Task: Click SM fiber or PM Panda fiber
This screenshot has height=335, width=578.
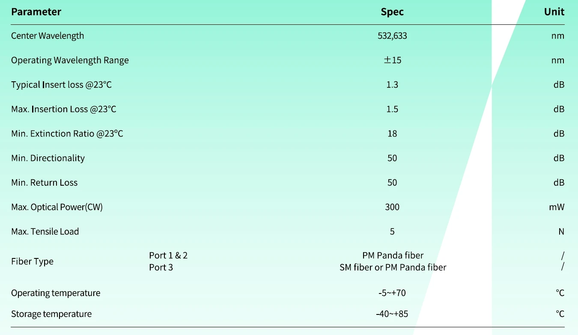Action: pos(393,267)
